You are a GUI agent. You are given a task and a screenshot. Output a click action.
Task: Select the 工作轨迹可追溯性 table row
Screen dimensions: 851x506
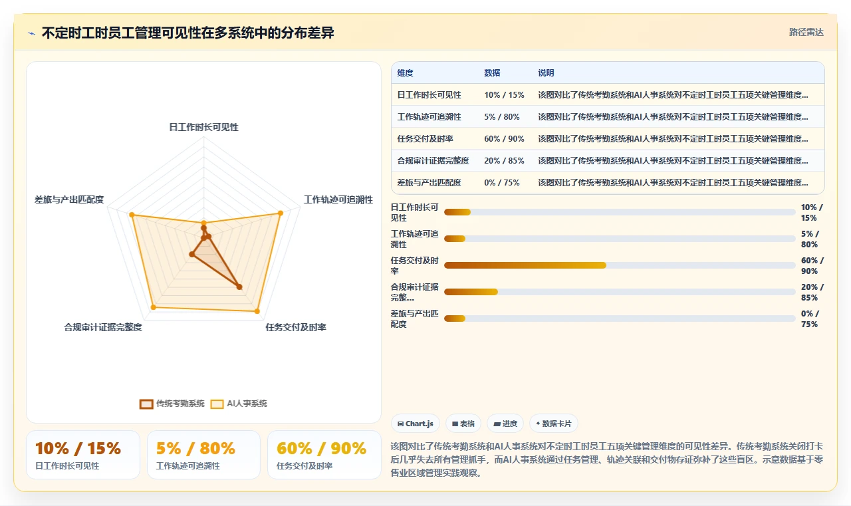[608, 116]
